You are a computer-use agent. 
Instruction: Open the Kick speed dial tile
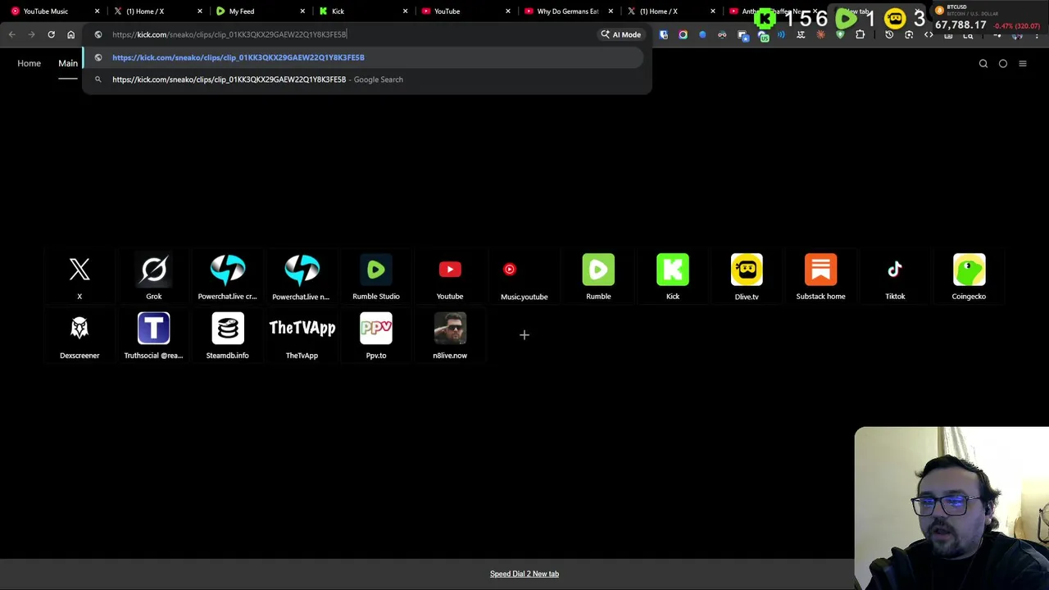click(x=673, y=277)
